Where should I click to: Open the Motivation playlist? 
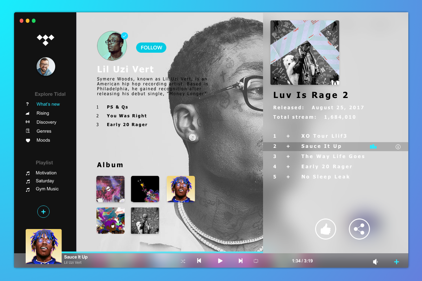pos(46,173)
